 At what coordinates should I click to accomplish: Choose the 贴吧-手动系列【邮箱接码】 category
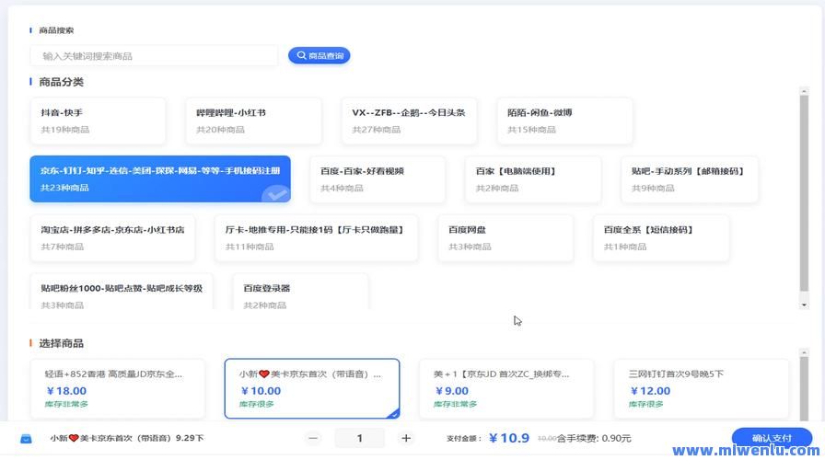690,179
